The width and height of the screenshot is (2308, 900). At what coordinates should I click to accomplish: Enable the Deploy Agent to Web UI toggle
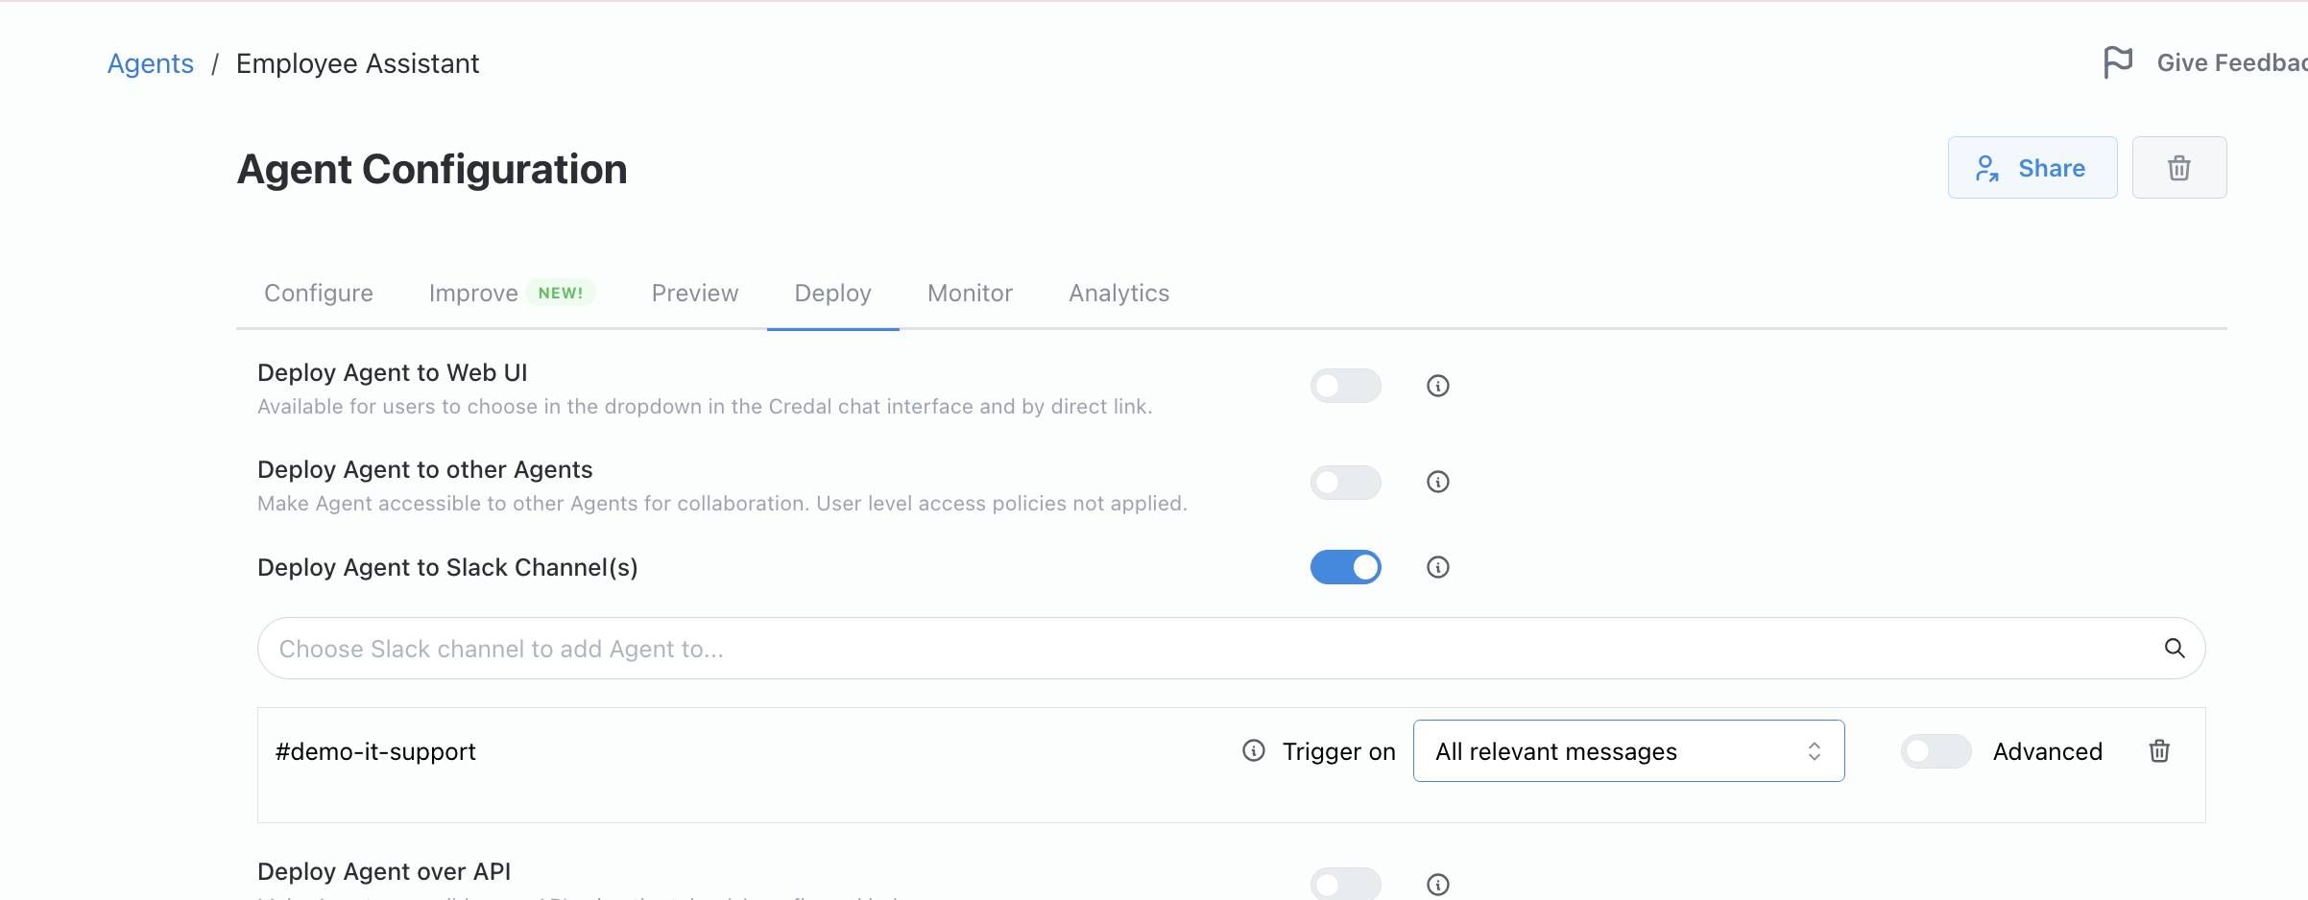(x=1345, y=385)
